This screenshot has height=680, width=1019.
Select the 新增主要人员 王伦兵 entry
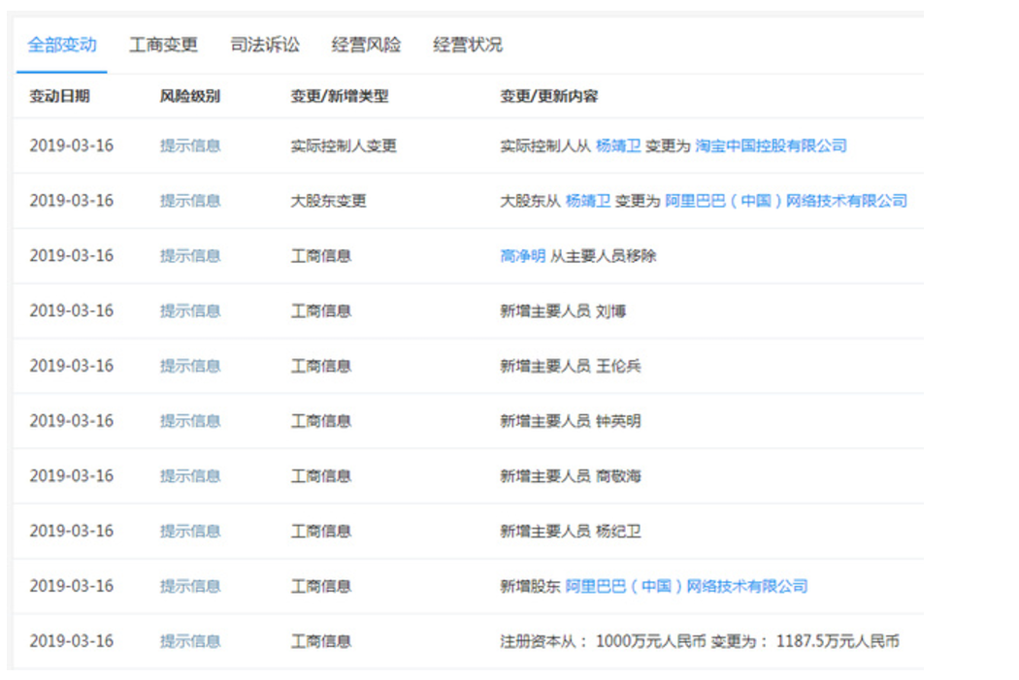[x=570, y=366]
